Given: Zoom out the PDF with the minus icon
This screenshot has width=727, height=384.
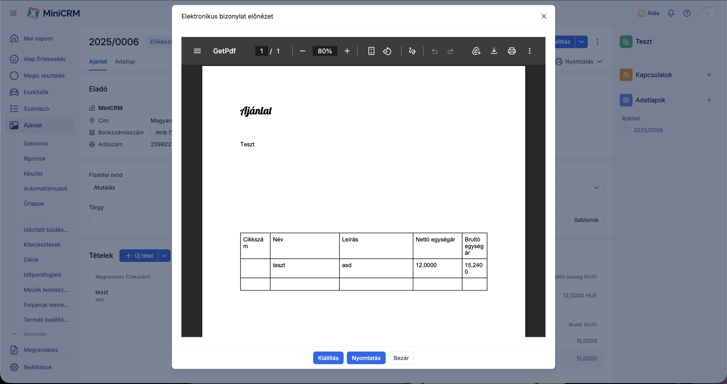Looking at the screenshot, I should [302, 51].
